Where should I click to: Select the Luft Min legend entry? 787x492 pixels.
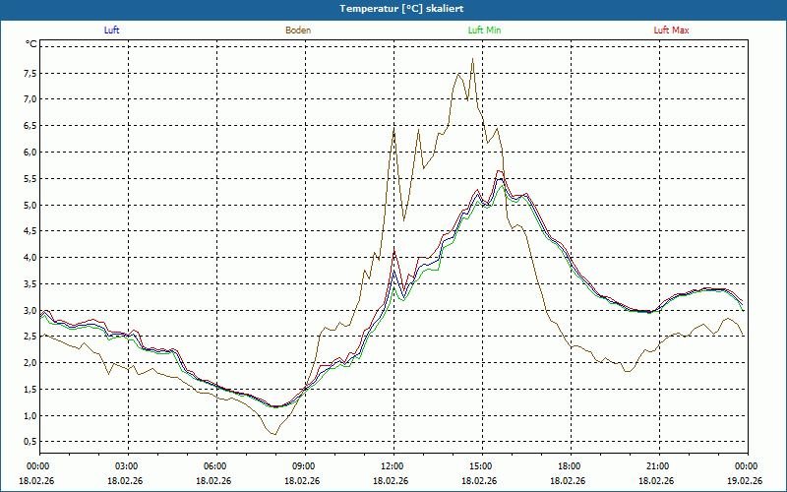tap(484, 31)
